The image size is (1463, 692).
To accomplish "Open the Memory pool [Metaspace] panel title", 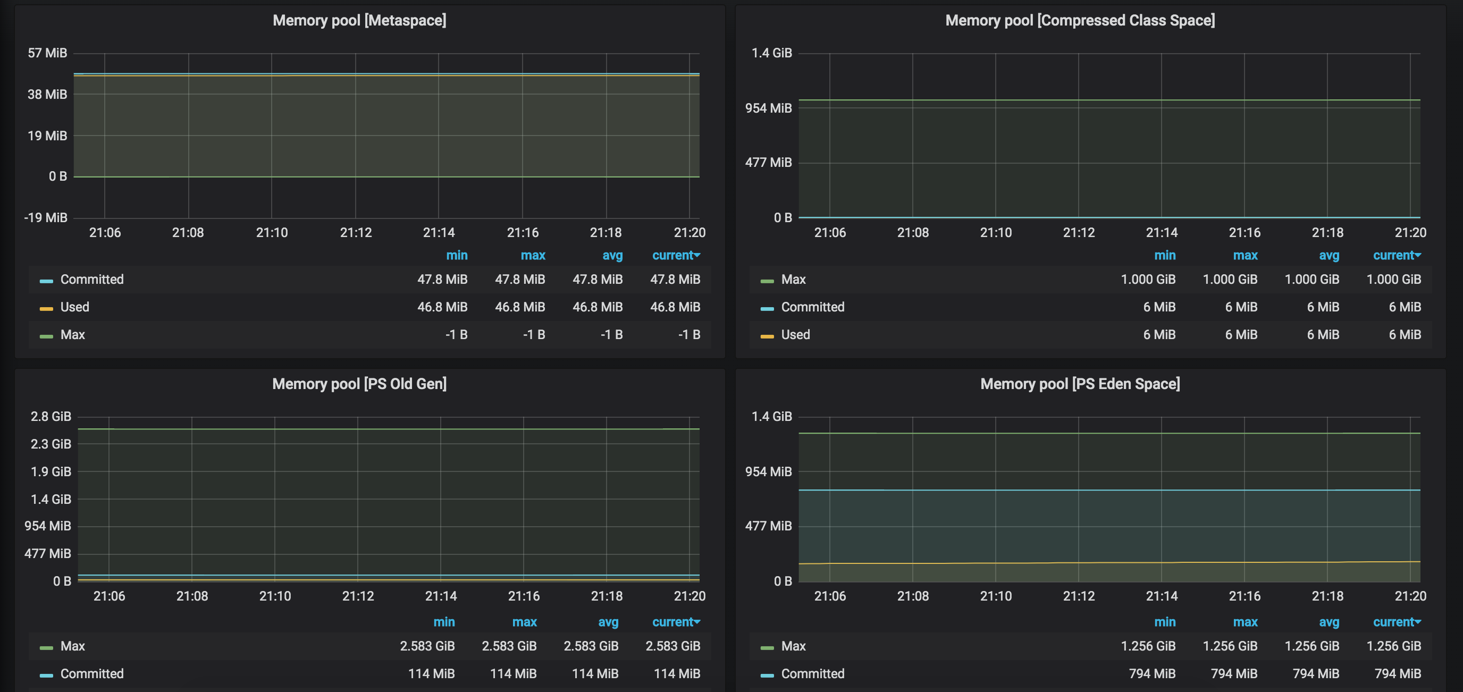I will pos(359,20).
